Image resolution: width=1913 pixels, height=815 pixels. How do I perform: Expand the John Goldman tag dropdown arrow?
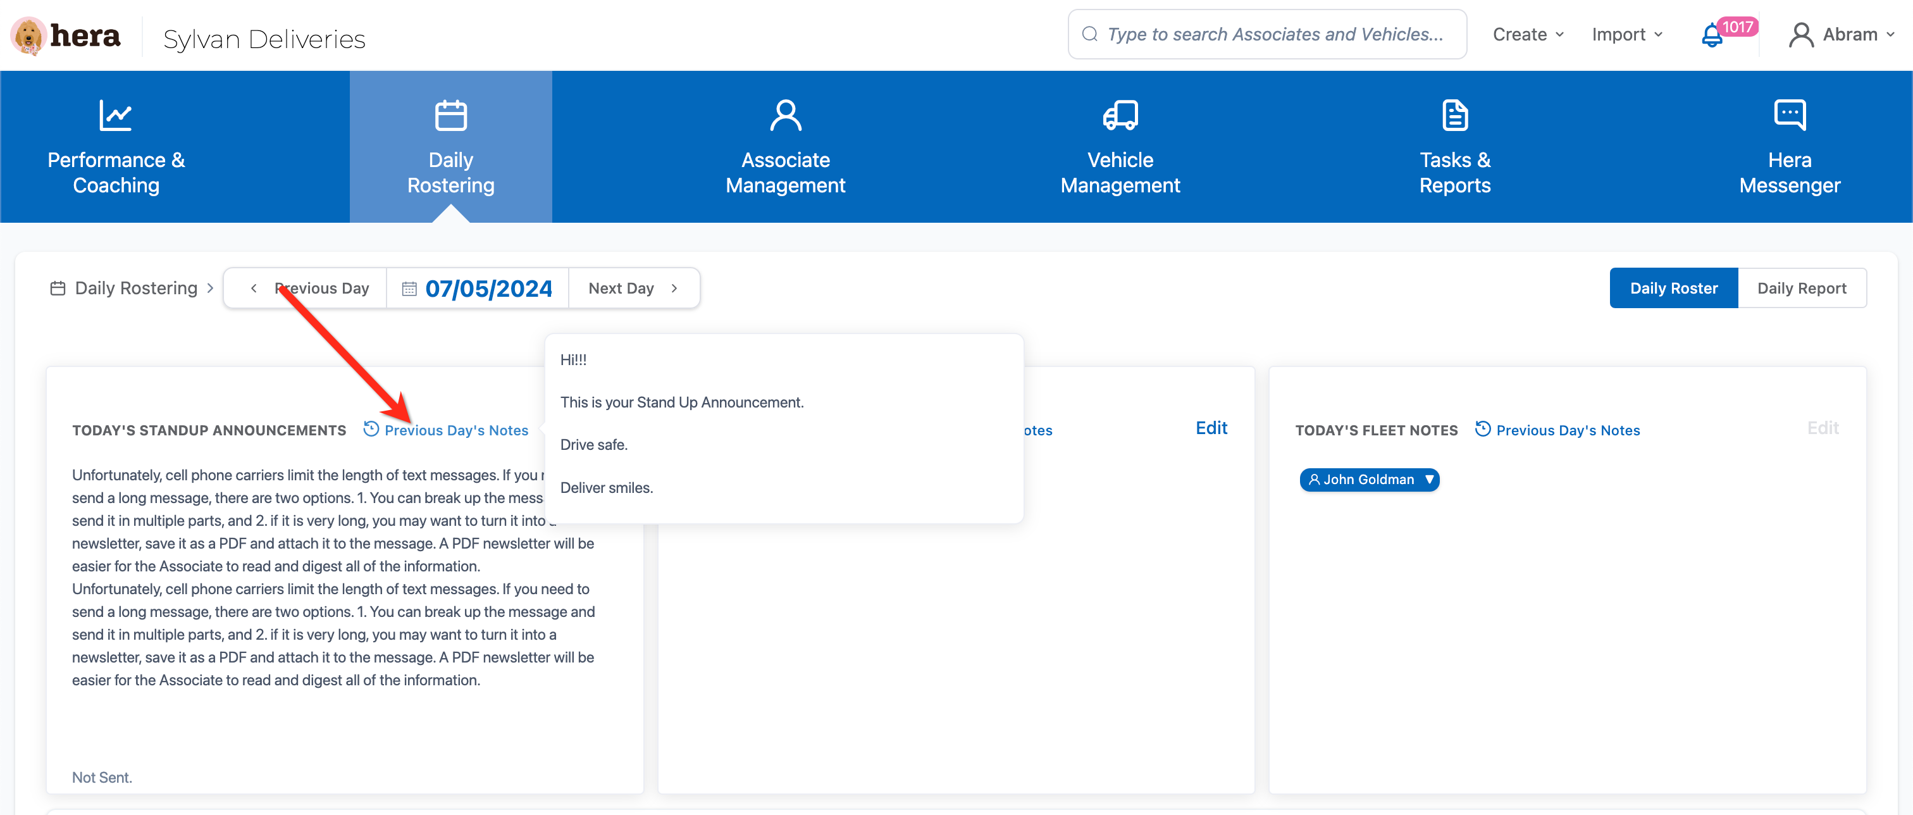(x=1429, y=479)
